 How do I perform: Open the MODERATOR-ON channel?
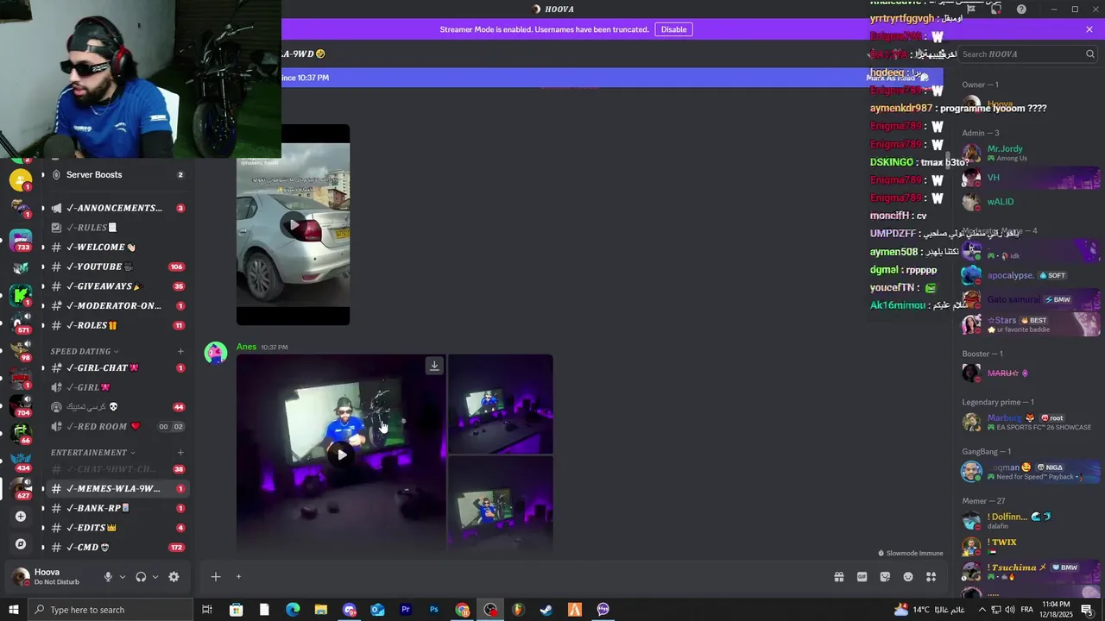[x=117, y=305]
